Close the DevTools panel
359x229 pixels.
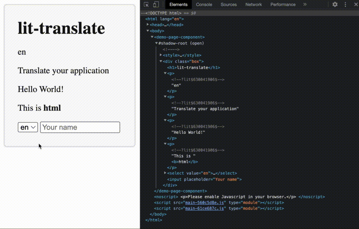(356, 4)
